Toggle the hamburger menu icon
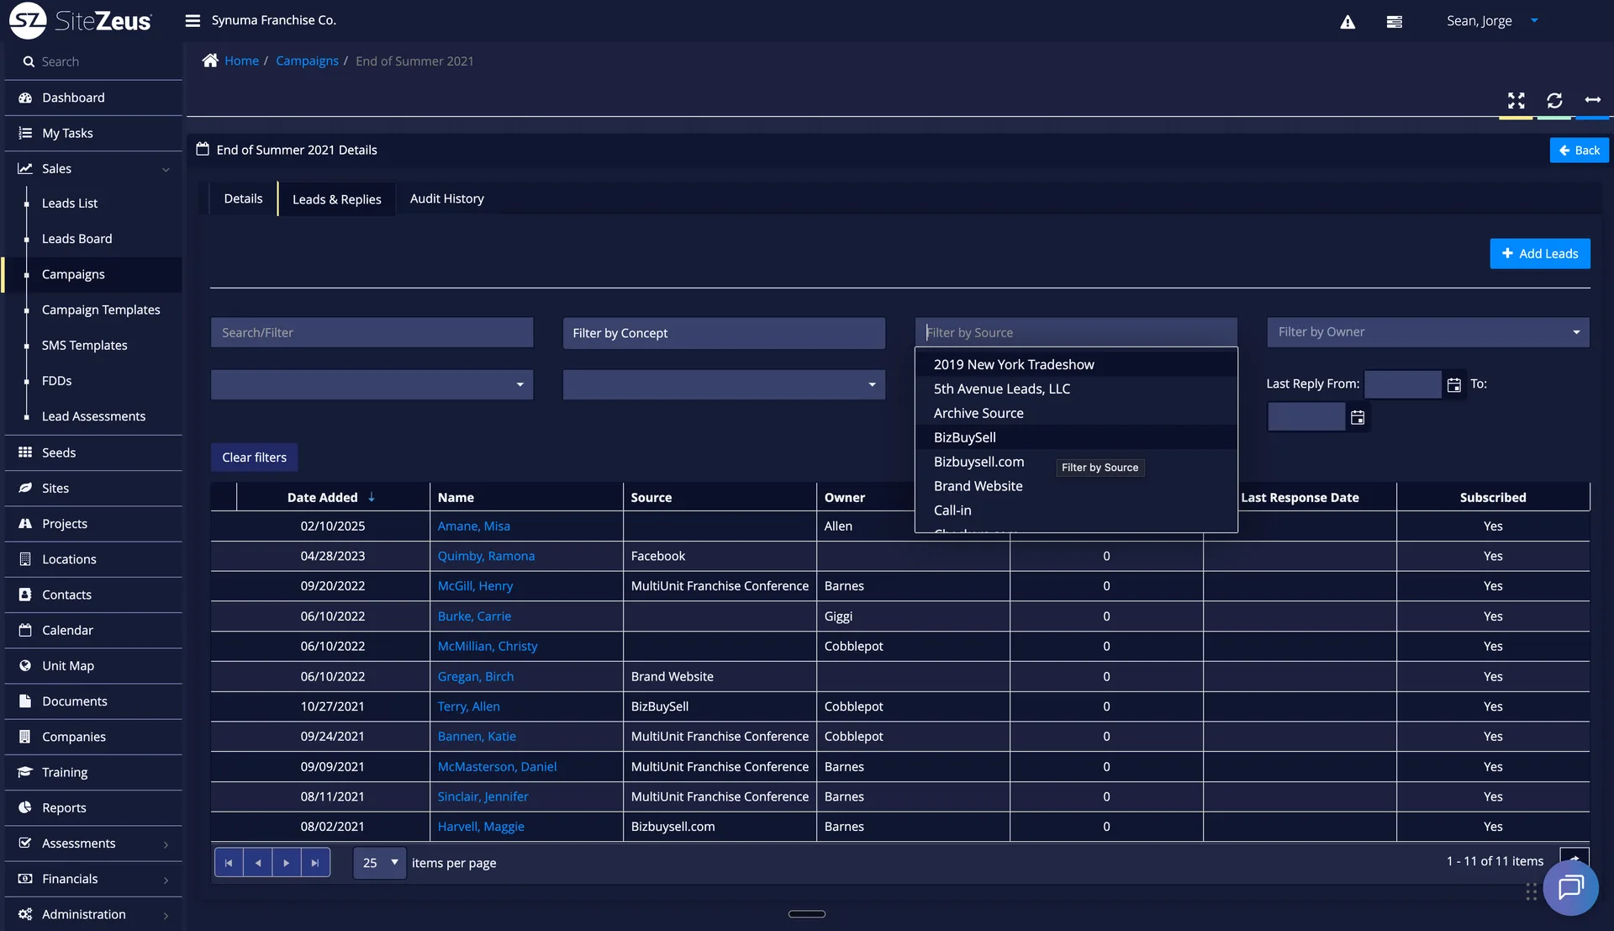The image size is (1614, 931). [193, 20]
